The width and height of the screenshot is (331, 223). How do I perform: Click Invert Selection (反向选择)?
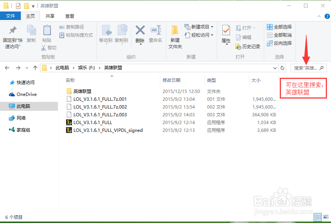279,43
